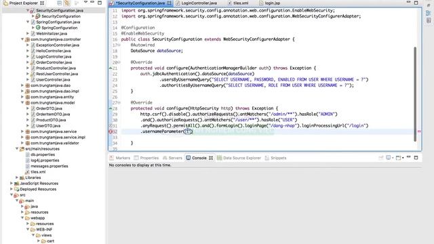Image resolution: width=434 pixels, height=244 pixels.
Task: Collapse code fold at line 27
Action: (119, 102)
